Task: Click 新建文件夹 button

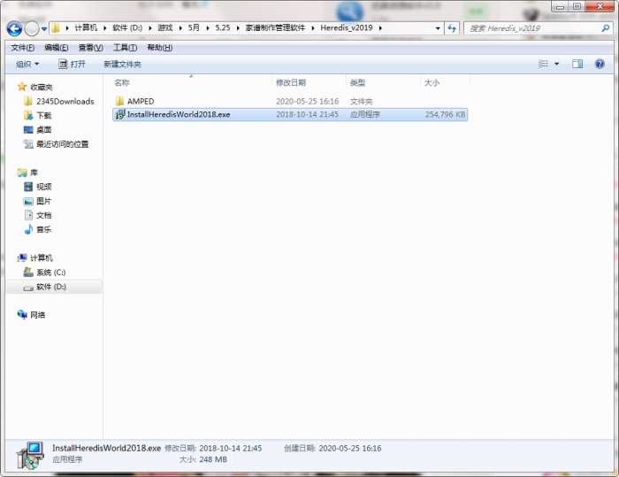Action: 122,64
